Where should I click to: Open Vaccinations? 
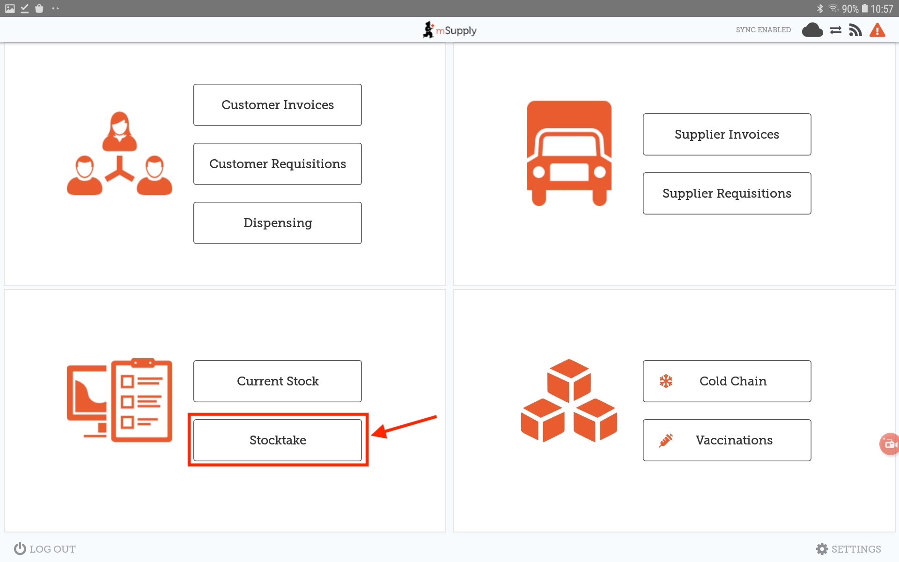click(727, 440)
